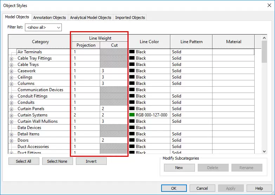Click the Select All button
Viewport: 275px width, 195px height.
(x=24, y=161)
